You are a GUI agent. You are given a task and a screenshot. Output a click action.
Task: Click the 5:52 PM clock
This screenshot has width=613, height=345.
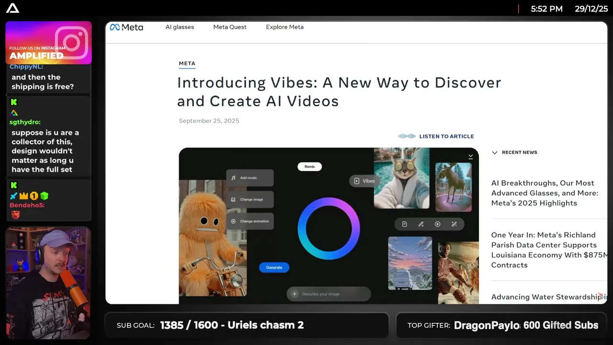546,9
